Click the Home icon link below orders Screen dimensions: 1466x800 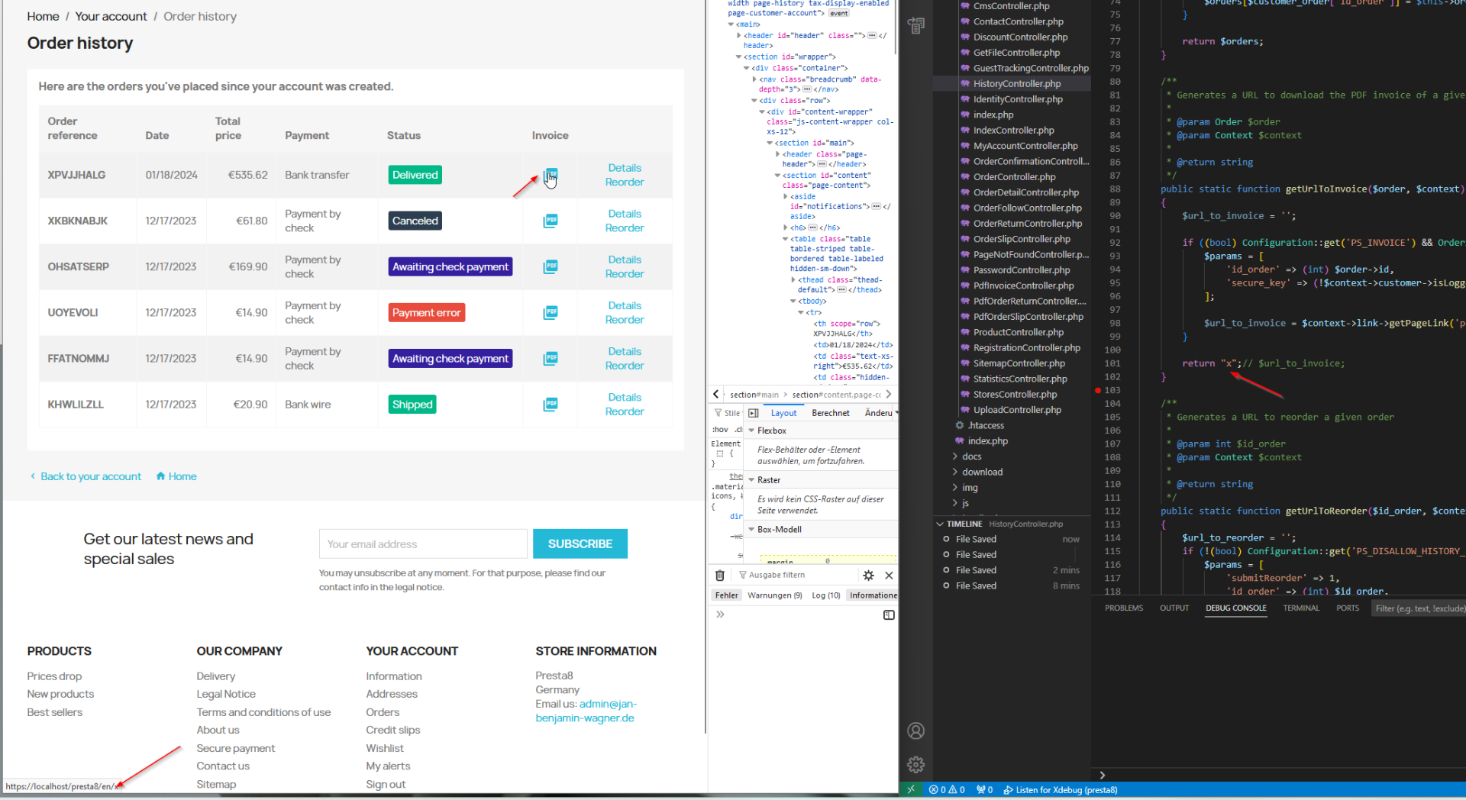tap(176, 476)
